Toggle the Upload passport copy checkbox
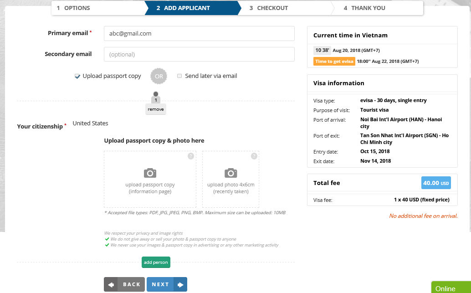471x293 pixels. [x=77, y=77]
